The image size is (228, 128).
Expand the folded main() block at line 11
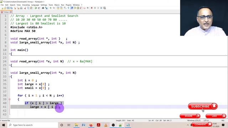pos(10,54)
